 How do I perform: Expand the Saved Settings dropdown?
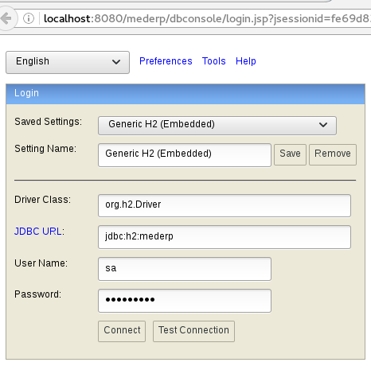[x=217, y=126]
